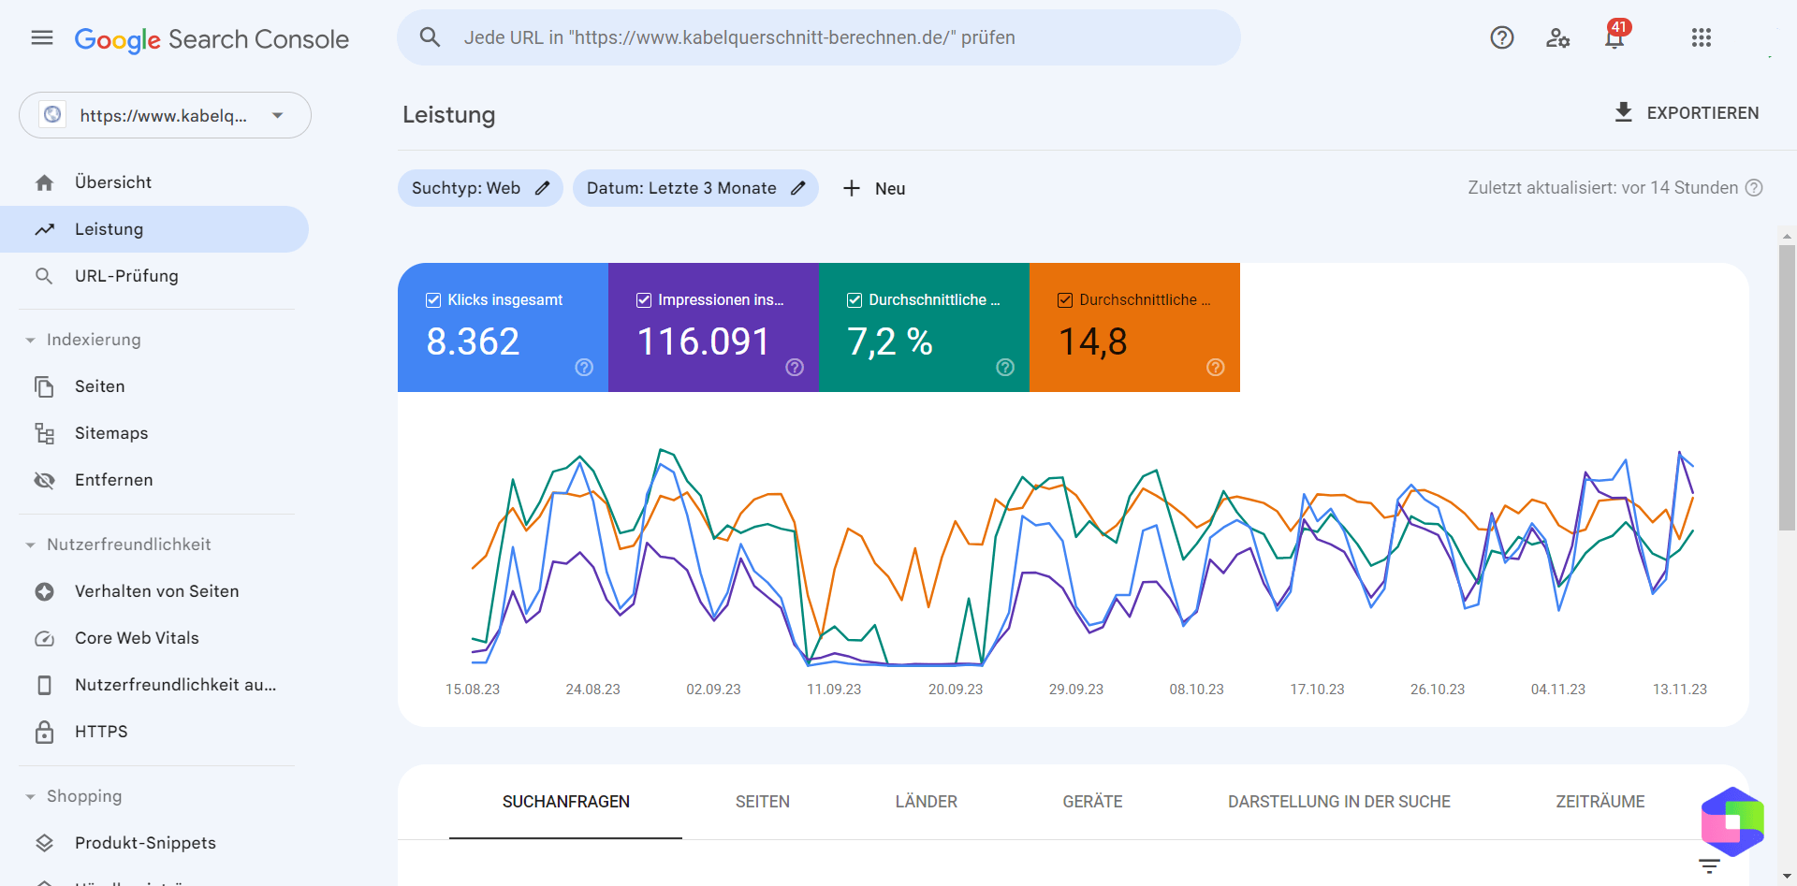Open Sitemaps in sidebar
The height and width of the screenshot is (886, 1797).
[x=154, y=433]
